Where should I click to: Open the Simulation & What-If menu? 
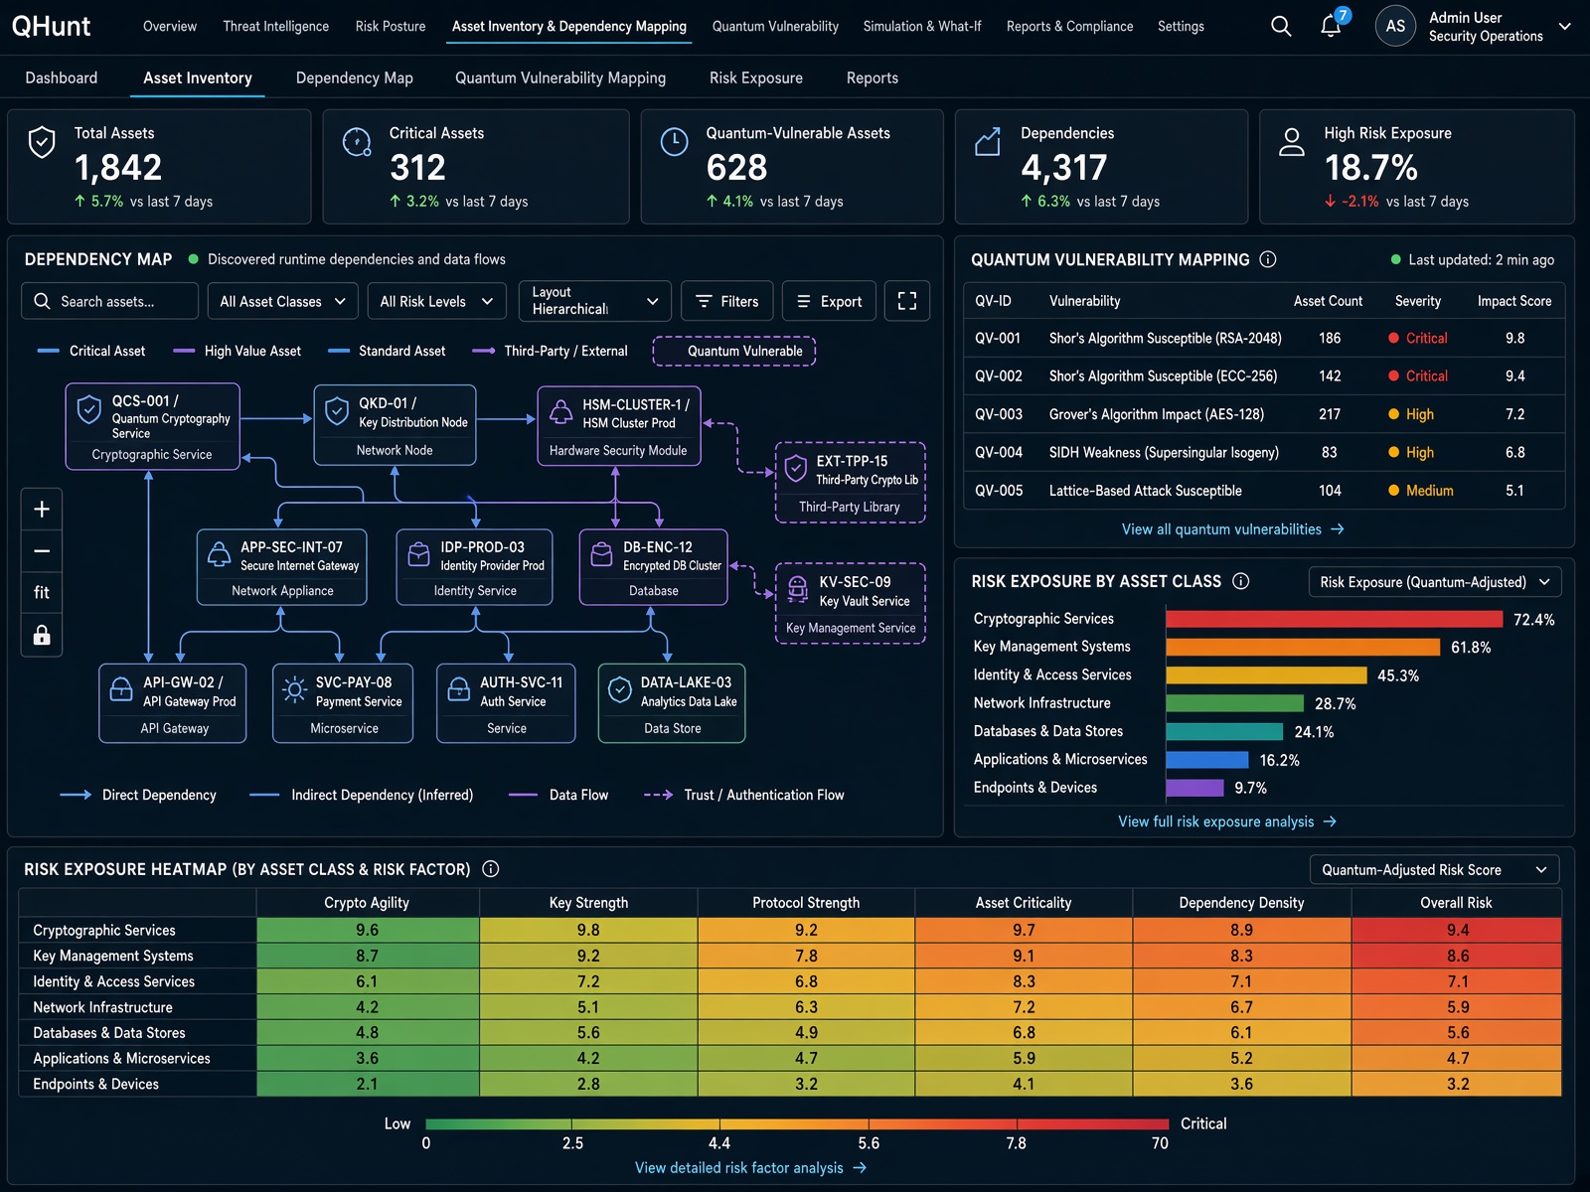click(x=922, y=27)
